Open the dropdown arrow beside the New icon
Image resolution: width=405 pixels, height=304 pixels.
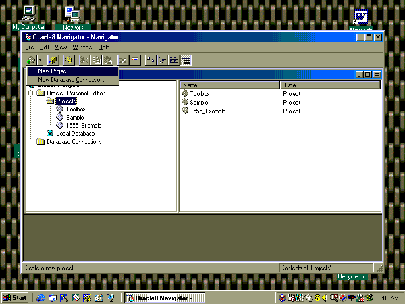(40, 60)
